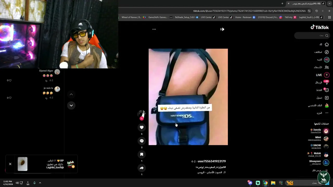The height and width of the screenshot is (187, 333).
Task: Open the followed account SNOW
Action: 319,146
